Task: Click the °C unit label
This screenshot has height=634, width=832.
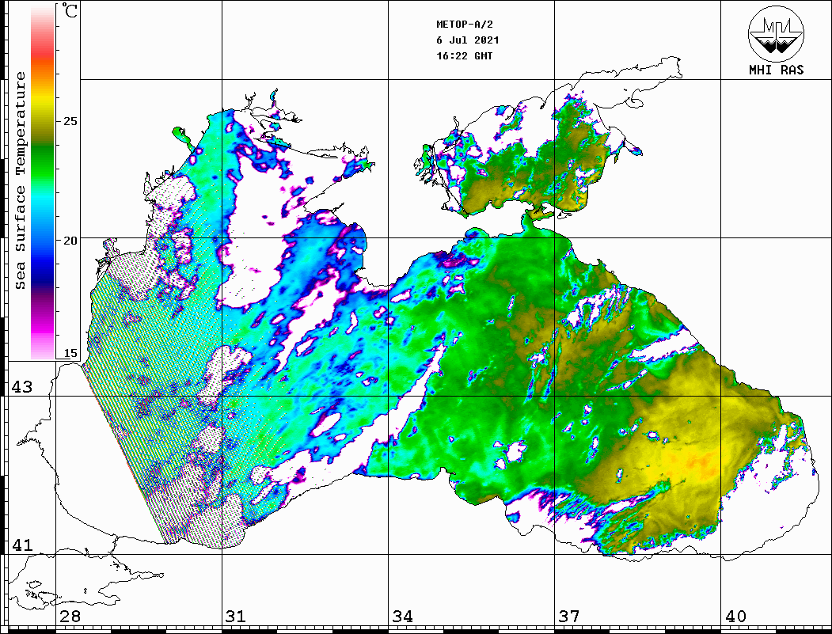Action: 70,10
